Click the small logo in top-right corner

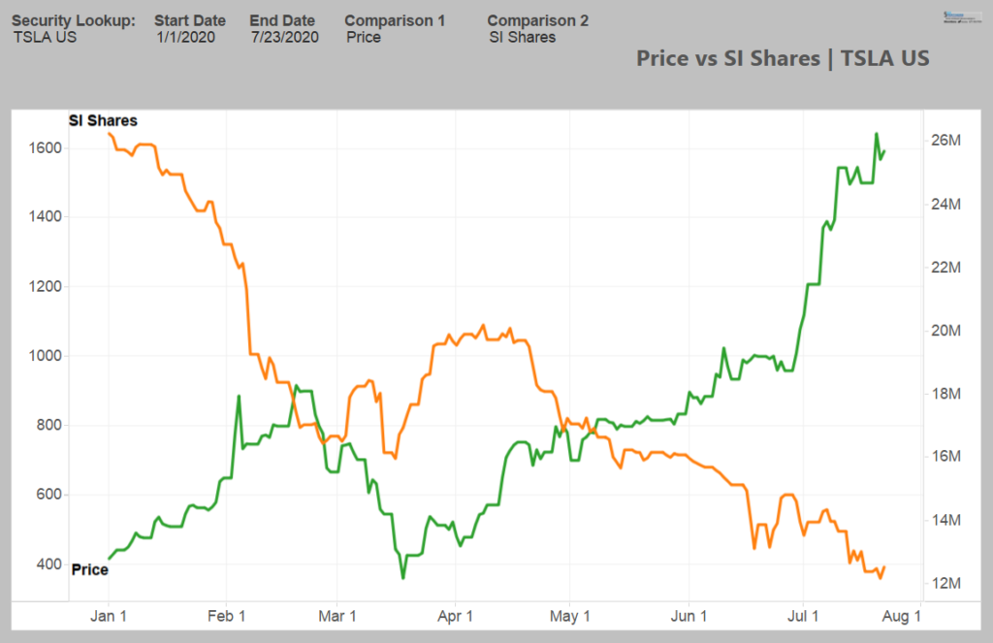(962, 17)
